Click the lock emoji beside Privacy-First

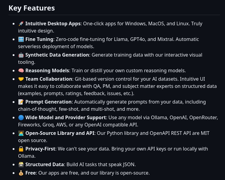tap(21, 149)
